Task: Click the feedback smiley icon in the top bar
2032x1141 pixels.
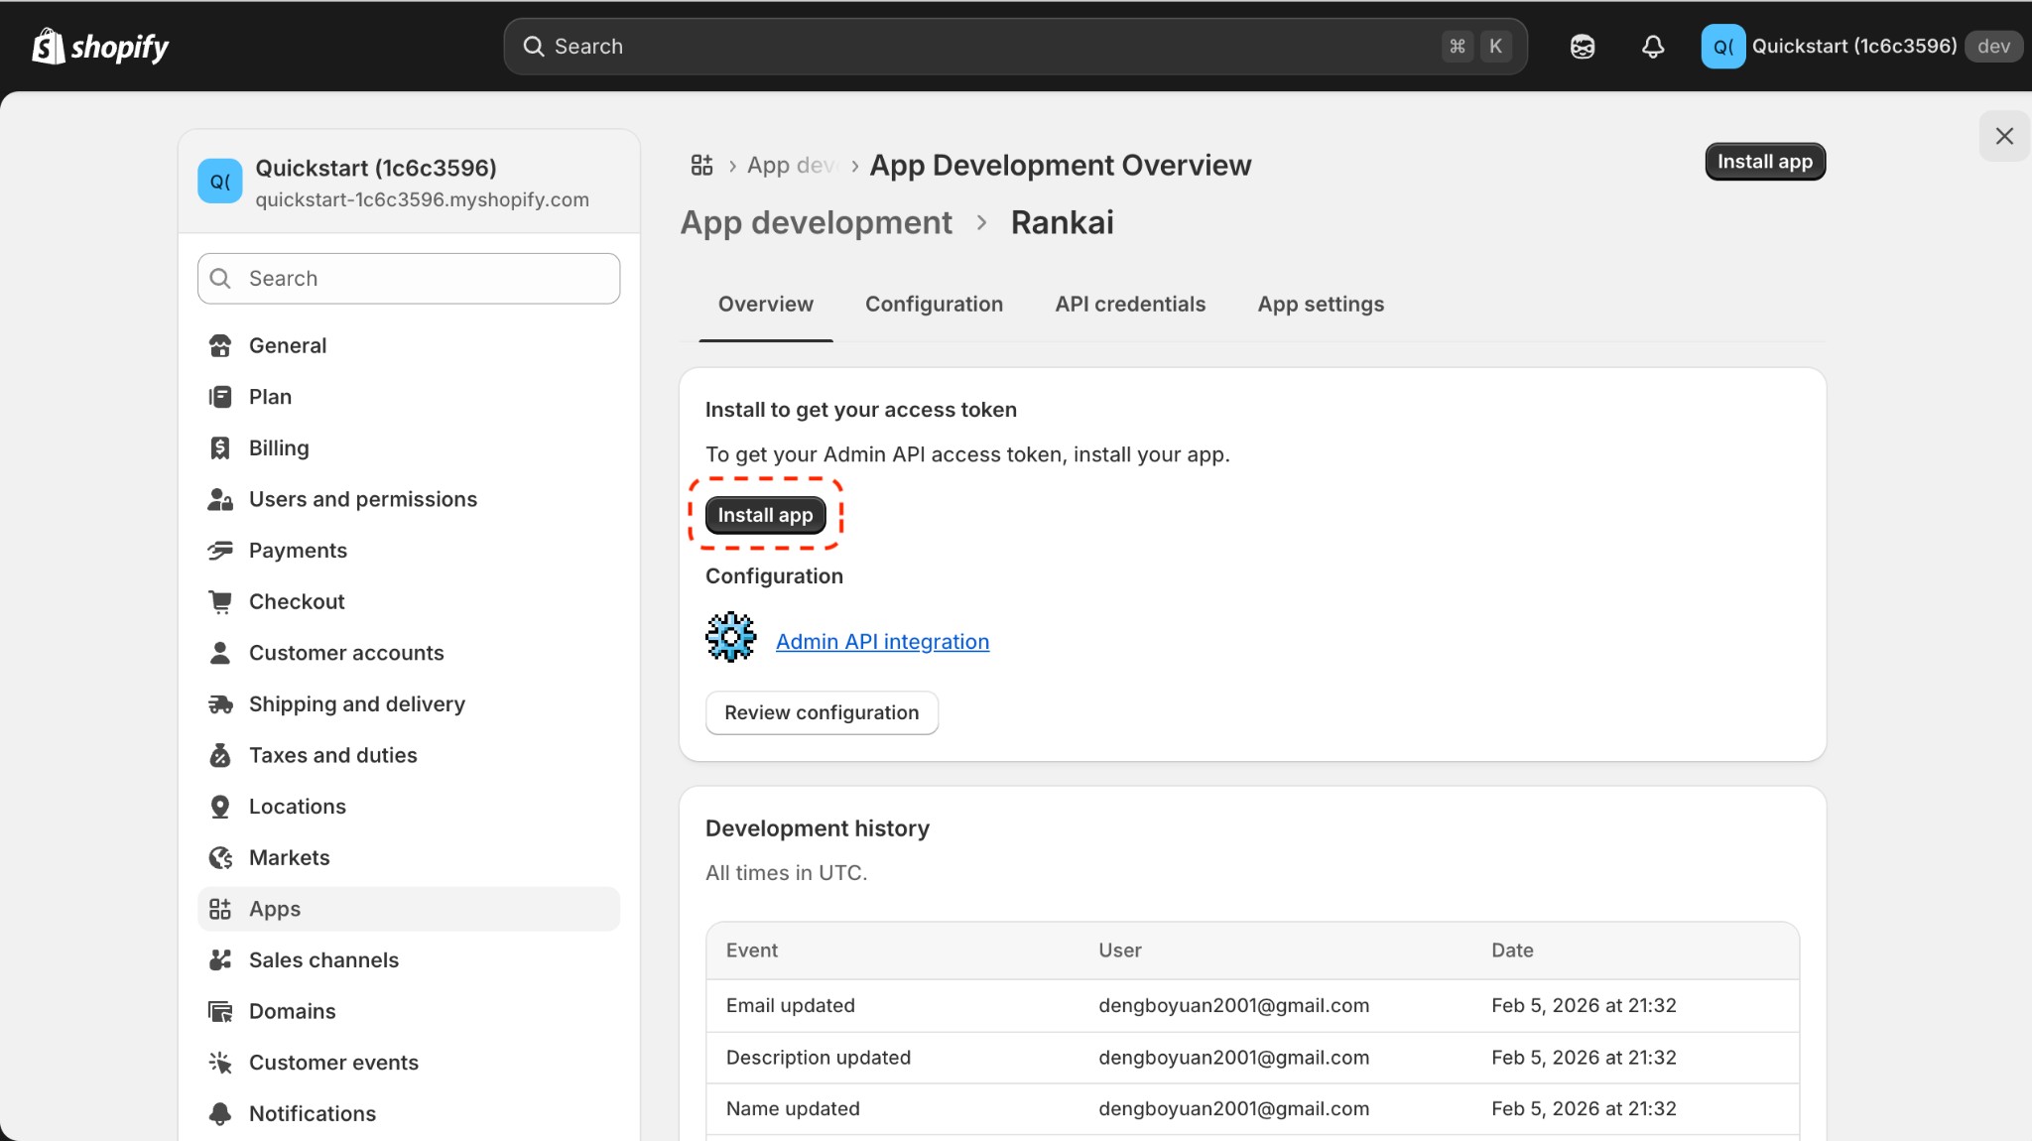Action: pyautogui.click(x=1582, y=46)
